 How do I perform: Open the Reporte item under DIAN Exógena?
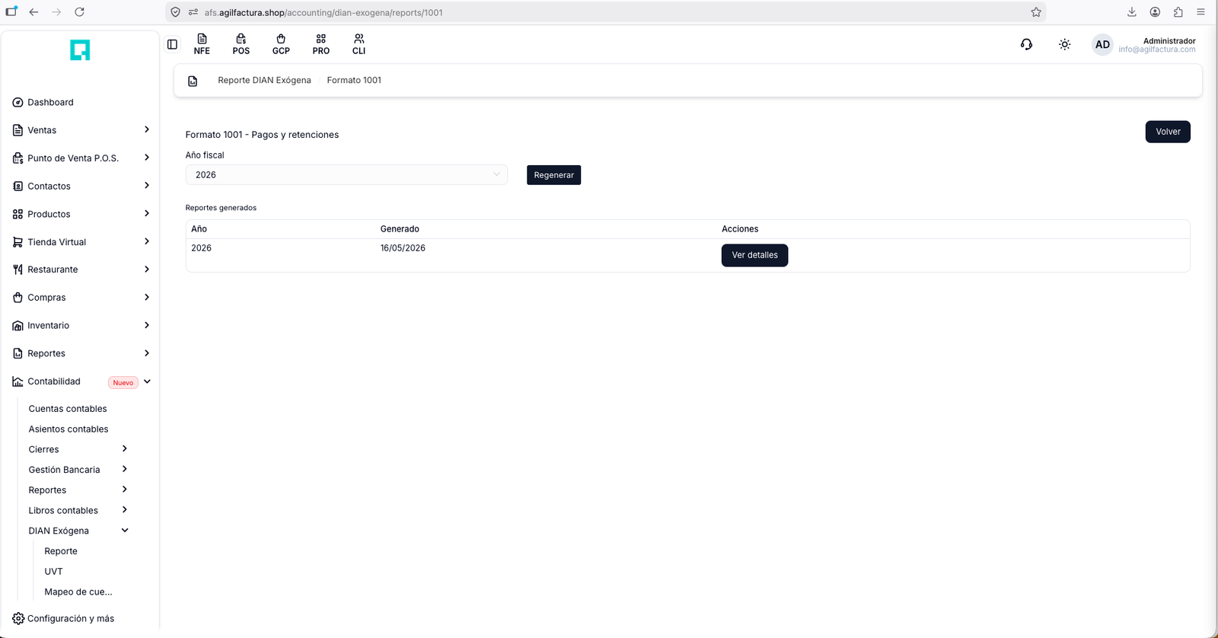[x=61, y=551]
